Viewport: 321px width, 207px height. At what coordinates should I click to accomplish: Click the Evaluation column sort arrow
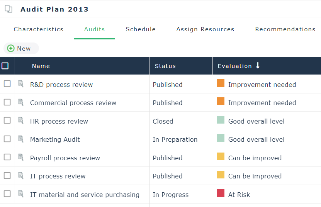(258, 66)
